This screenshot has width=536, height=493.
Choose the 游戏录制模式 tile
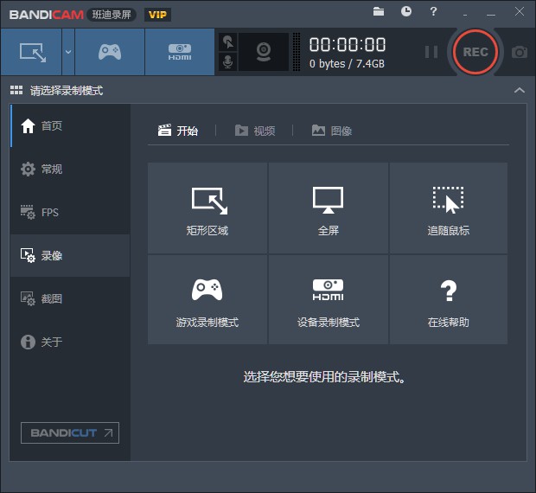pos(207,299)
